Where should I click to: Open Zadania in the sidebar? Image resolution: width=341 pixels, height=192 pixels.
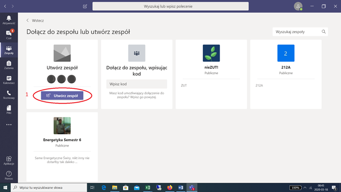[9, 65]
